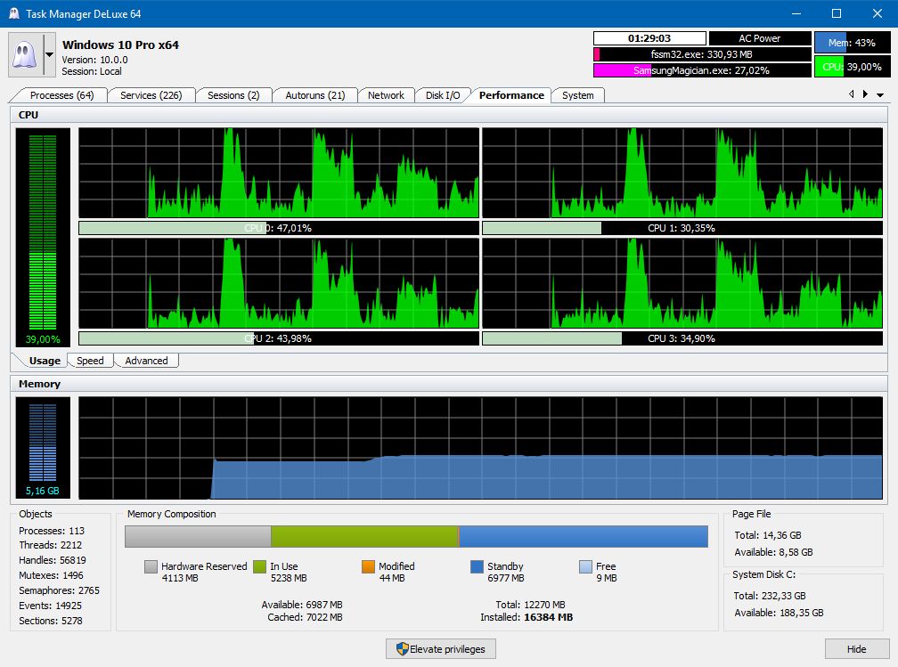Viewport: 898px width, 667px height.
Task: Click the Cached: 7022 MB text
Action: coord(305,617)
